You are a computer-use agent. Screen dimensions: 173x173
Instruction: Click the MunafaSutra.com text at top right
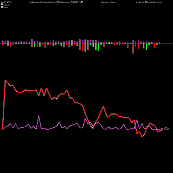tap(153, 2)
